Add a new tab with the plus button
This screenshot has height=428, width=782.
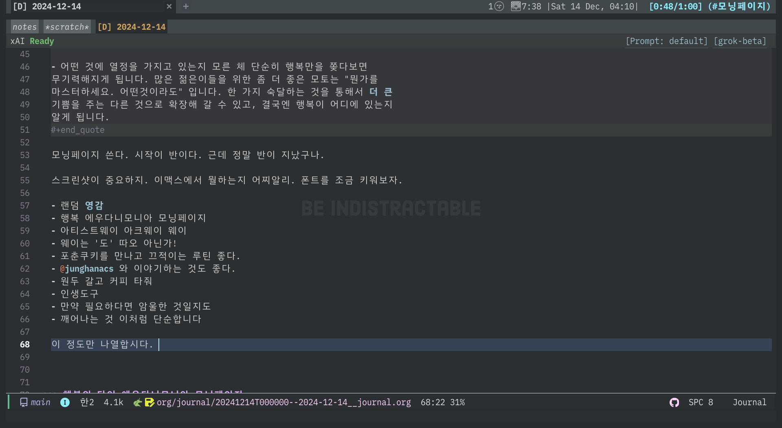click(186, 7)
